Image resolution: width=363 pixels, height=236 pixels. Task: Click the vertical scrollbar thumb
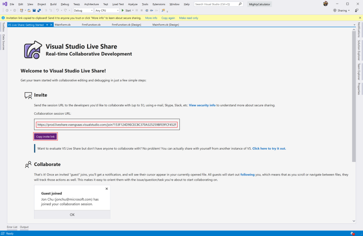[354, 96]
